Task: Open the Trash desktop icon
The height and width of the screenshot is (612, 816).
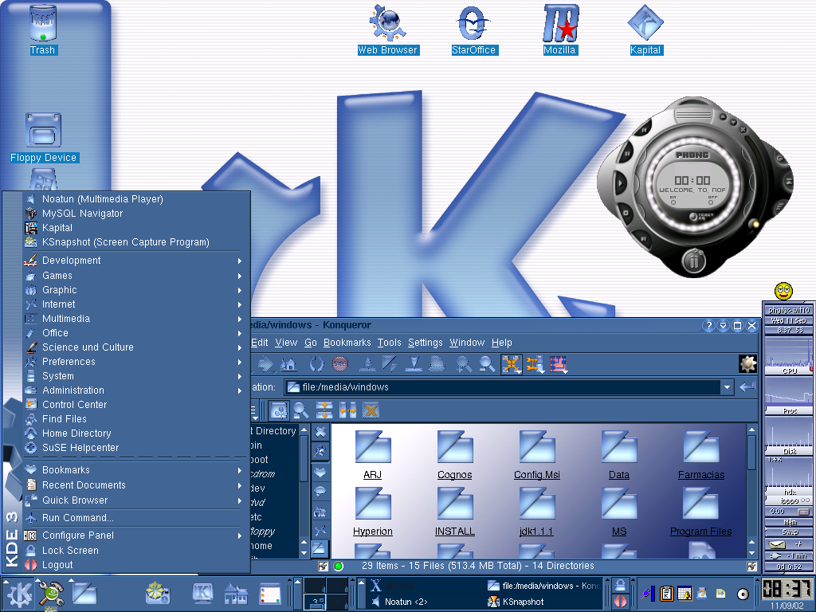Action: (43, 29)
